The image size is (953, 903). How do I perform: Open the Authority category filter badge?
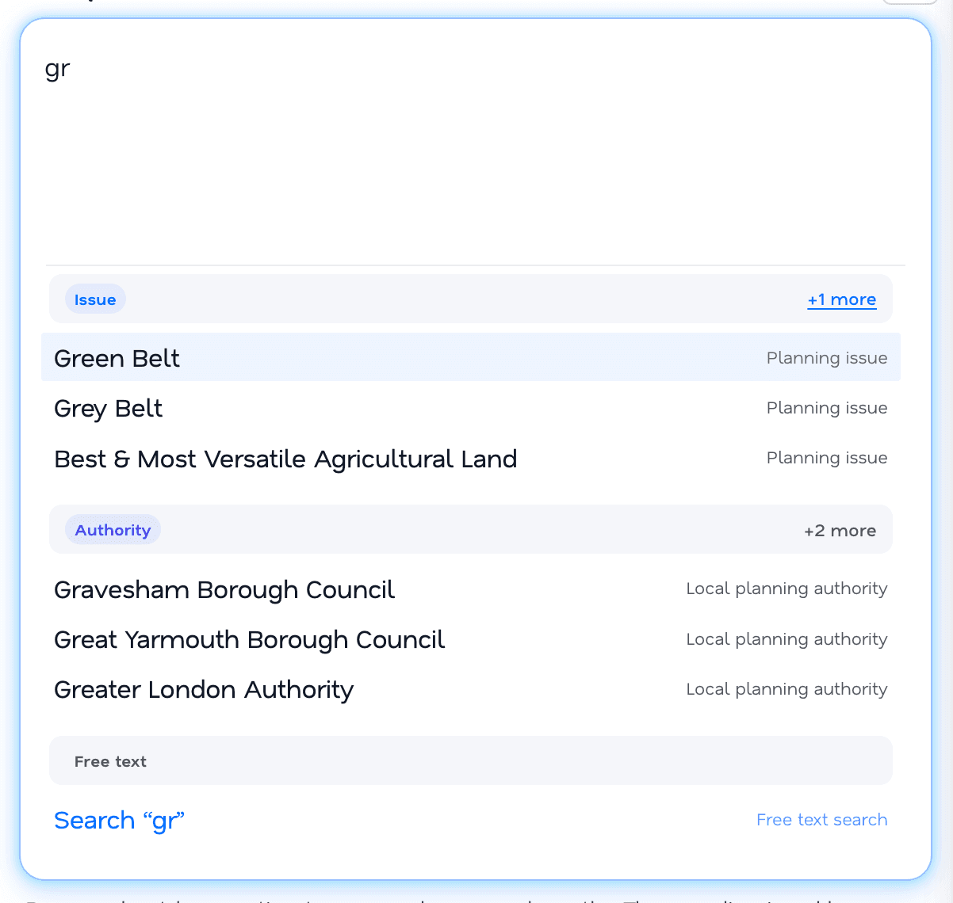(113, 529)
